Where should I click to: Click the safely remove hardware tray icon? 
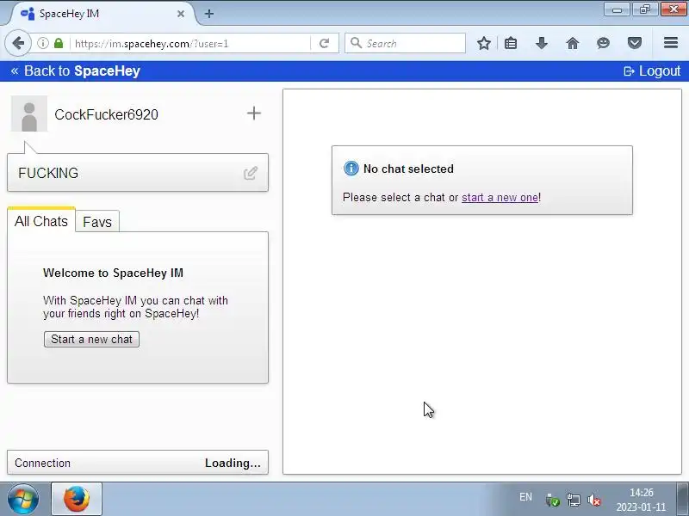[552, 500]
